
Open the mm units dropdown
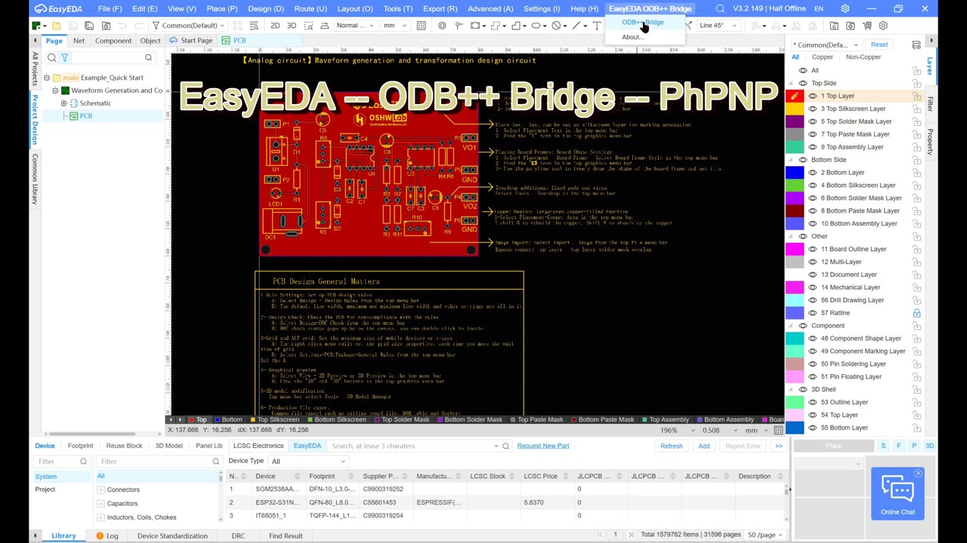(394, 26)
